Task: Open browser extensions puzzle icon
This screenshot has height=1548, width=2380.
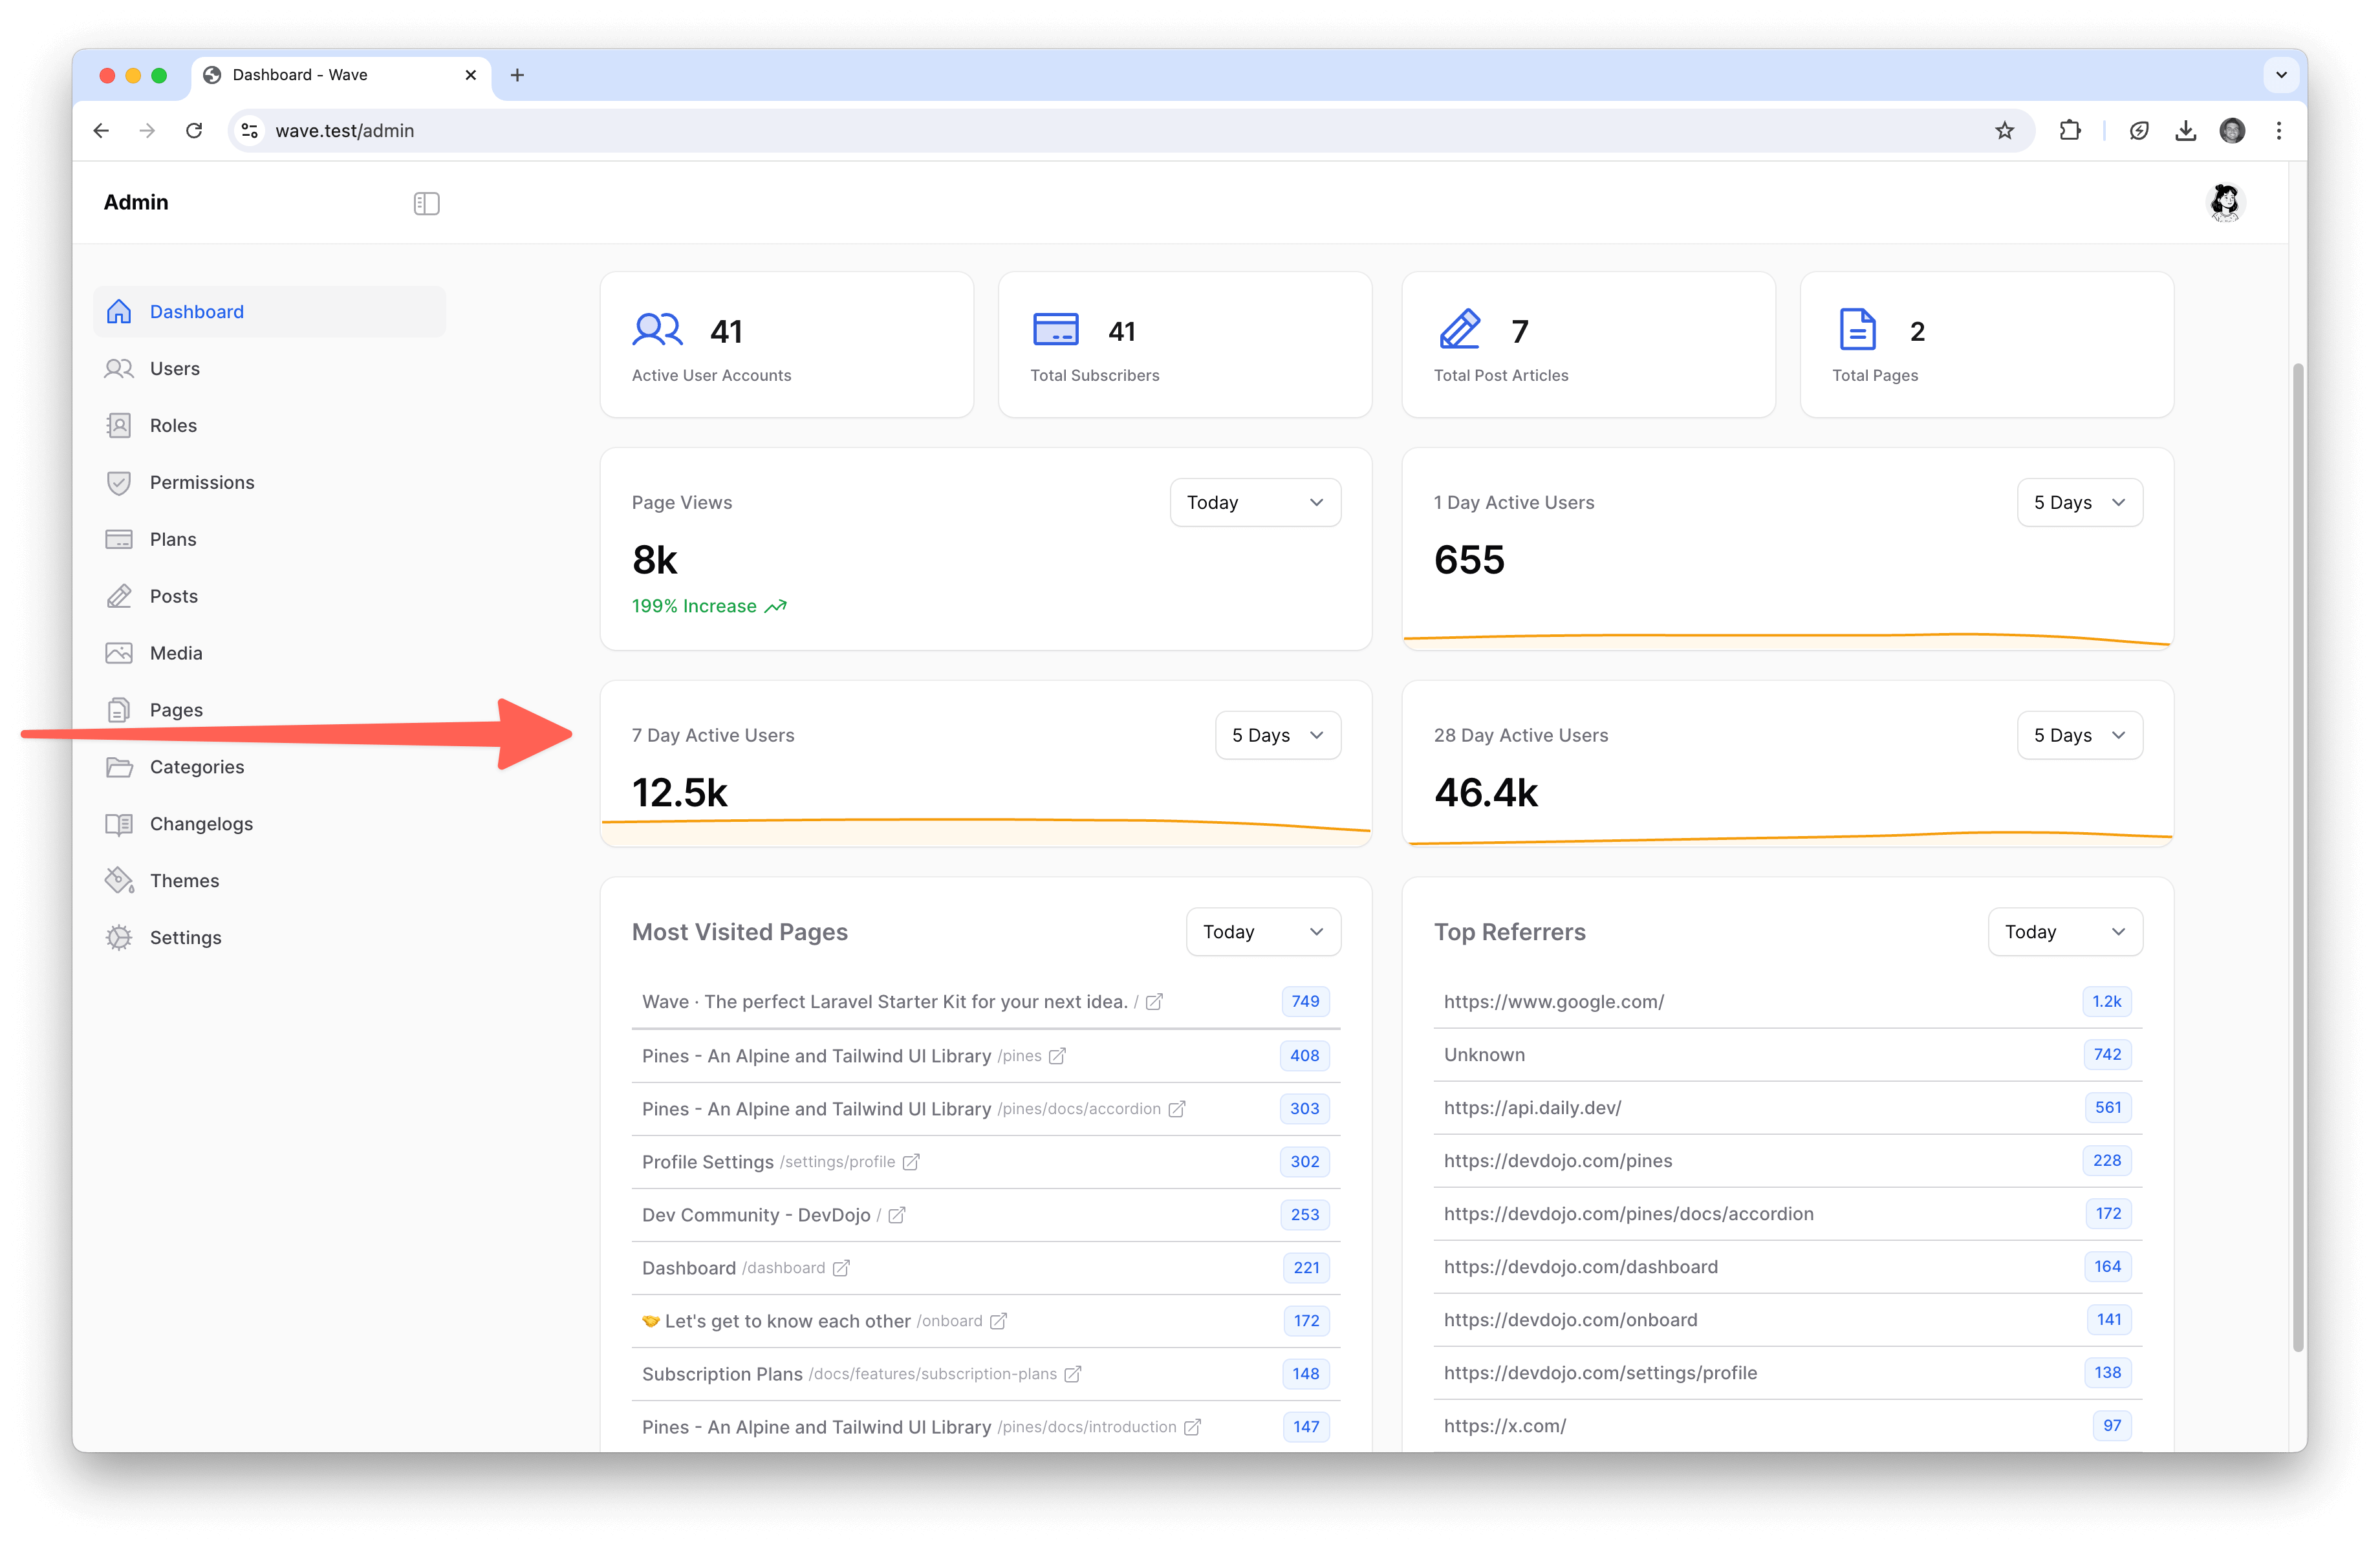Action: coord(2070,131)
